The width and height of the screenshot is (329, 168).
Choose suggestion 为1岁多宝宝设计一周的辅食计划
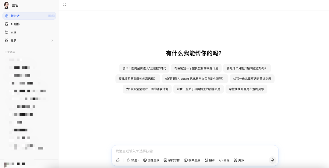tap(147, 89)
